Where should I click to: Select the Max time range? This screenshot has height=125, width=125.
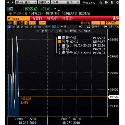tap(40, 27)
